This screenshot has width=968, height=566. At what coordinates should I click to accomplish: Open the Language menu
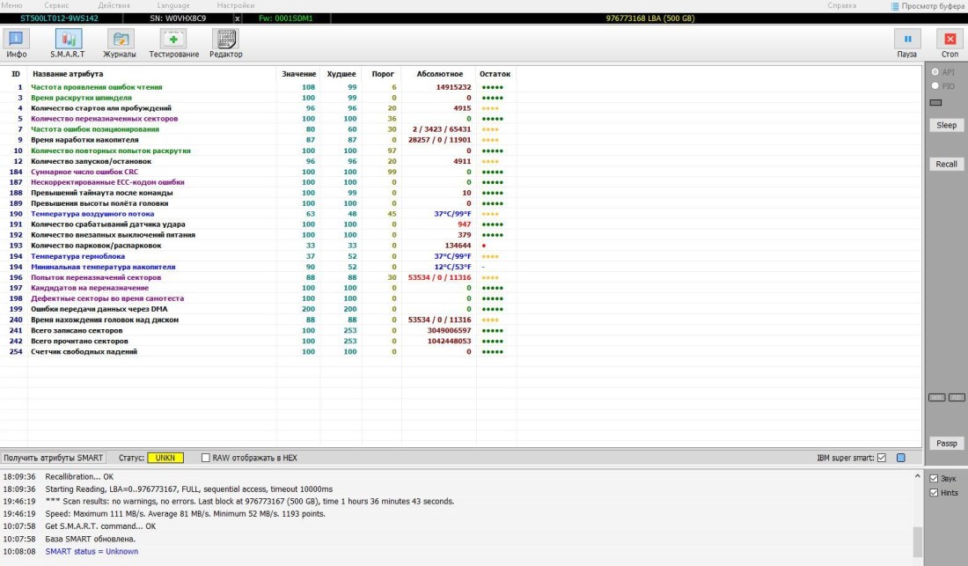172,5
